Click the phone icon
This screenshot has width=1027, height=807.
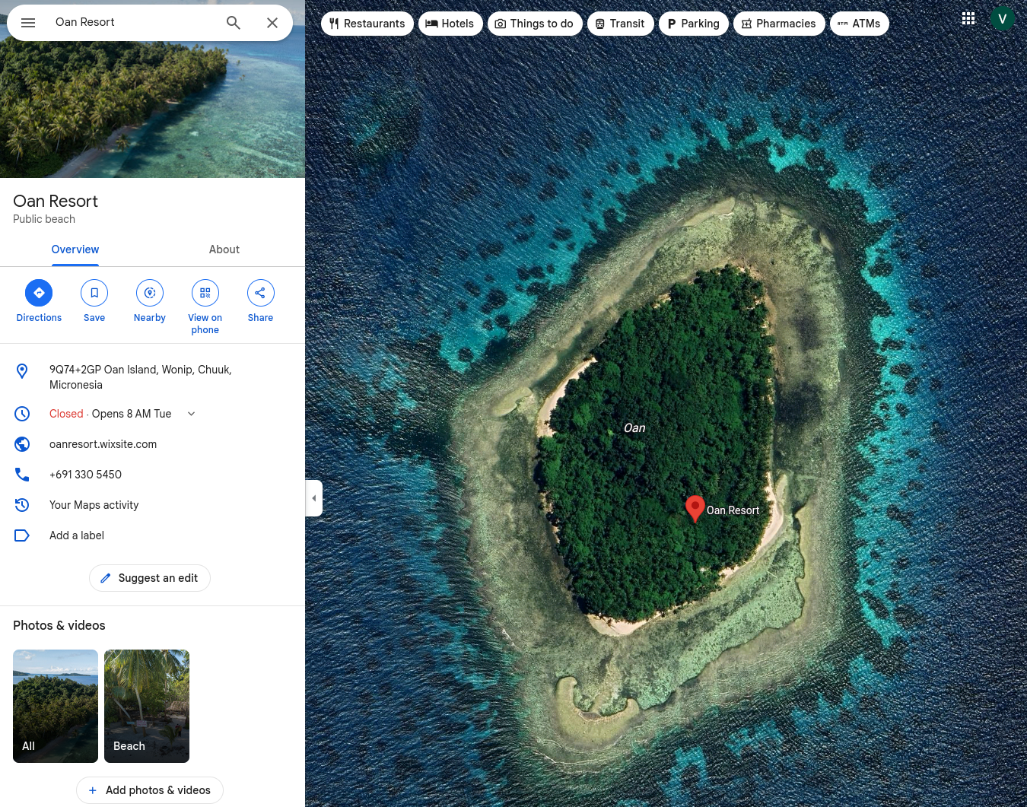click(x=22, y=475)
